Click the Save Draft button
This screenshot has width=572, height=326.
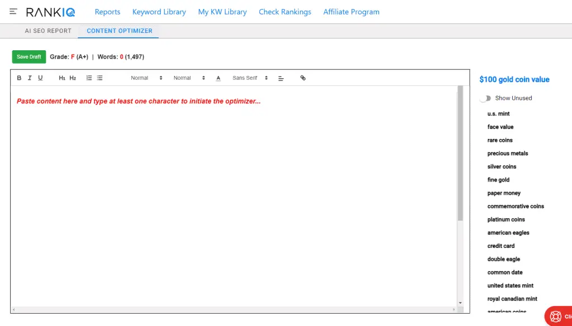pos(29,57)
